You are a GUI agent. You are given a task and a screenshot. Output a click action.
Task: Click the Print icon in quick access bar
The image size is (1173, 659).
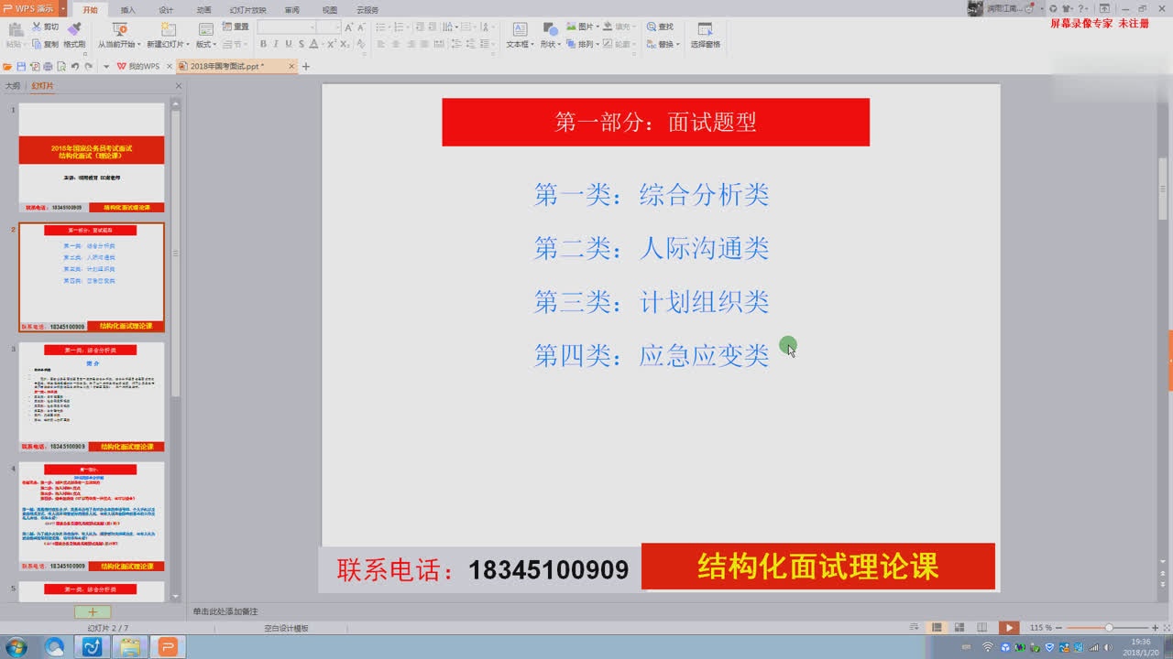point(48,66)
